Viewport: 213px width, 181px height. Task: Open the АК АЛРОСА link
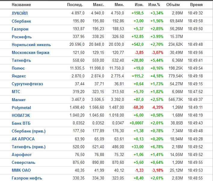(23, 139)
